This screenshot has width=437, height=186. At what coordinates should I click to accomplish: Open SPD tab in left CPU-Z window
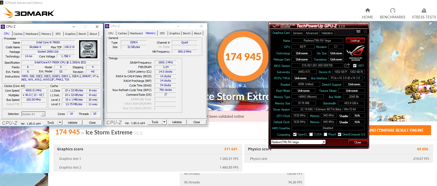[58, 34]
